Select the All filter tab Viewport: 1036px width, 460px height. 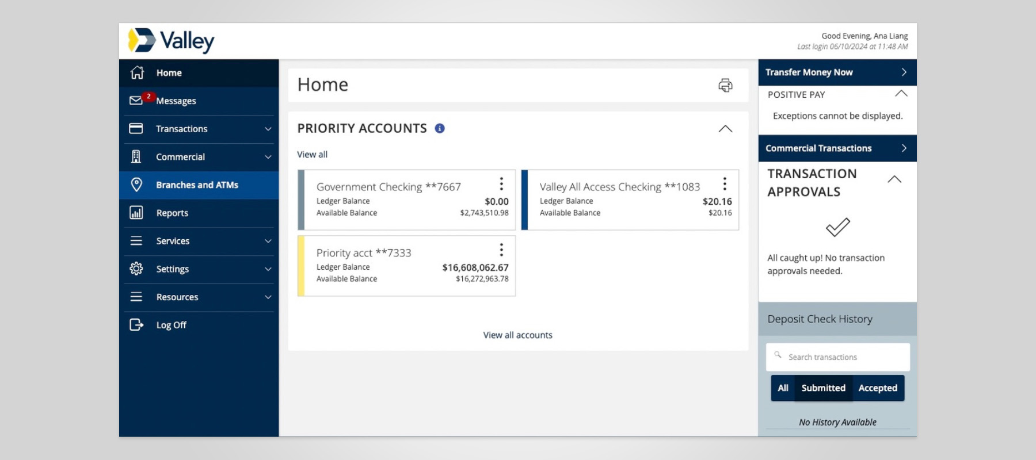[783, 388]
